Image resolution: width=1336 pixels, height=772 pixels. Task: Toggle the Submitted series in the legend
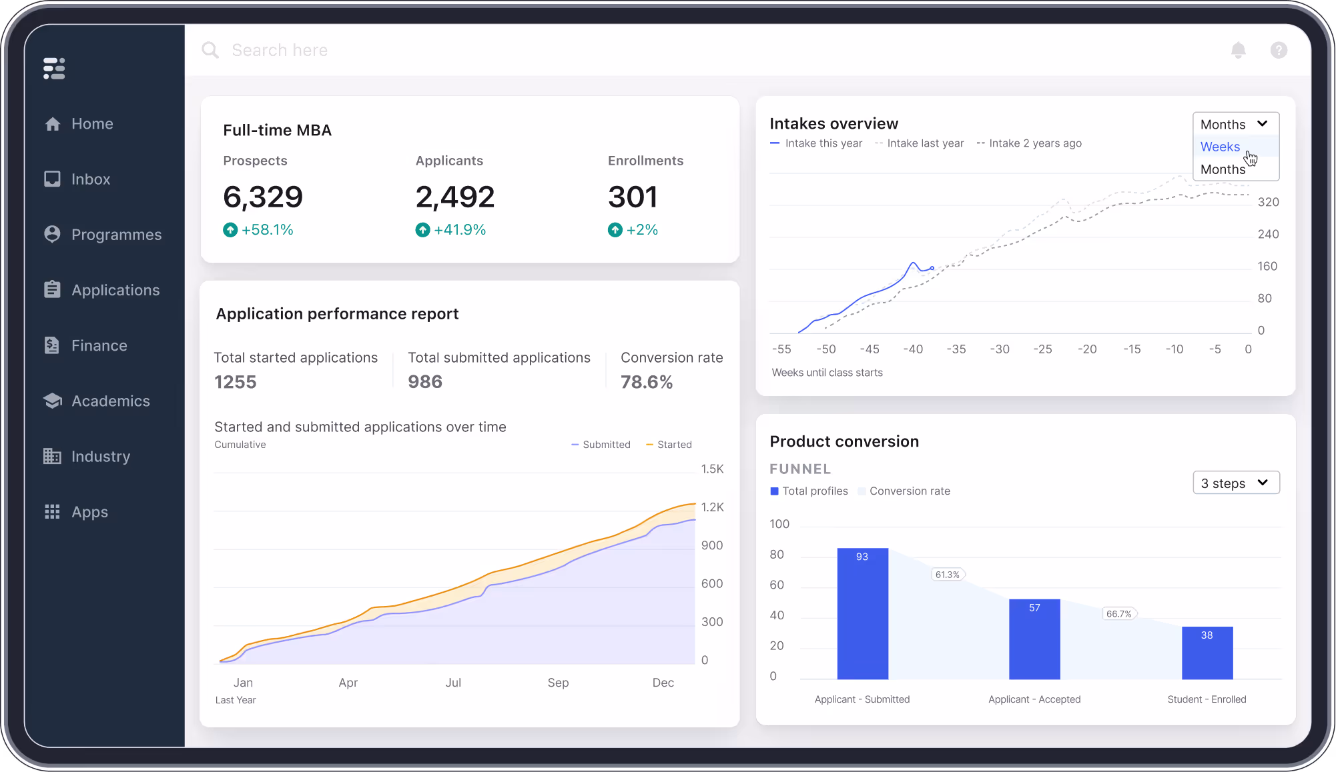[600, 444]
